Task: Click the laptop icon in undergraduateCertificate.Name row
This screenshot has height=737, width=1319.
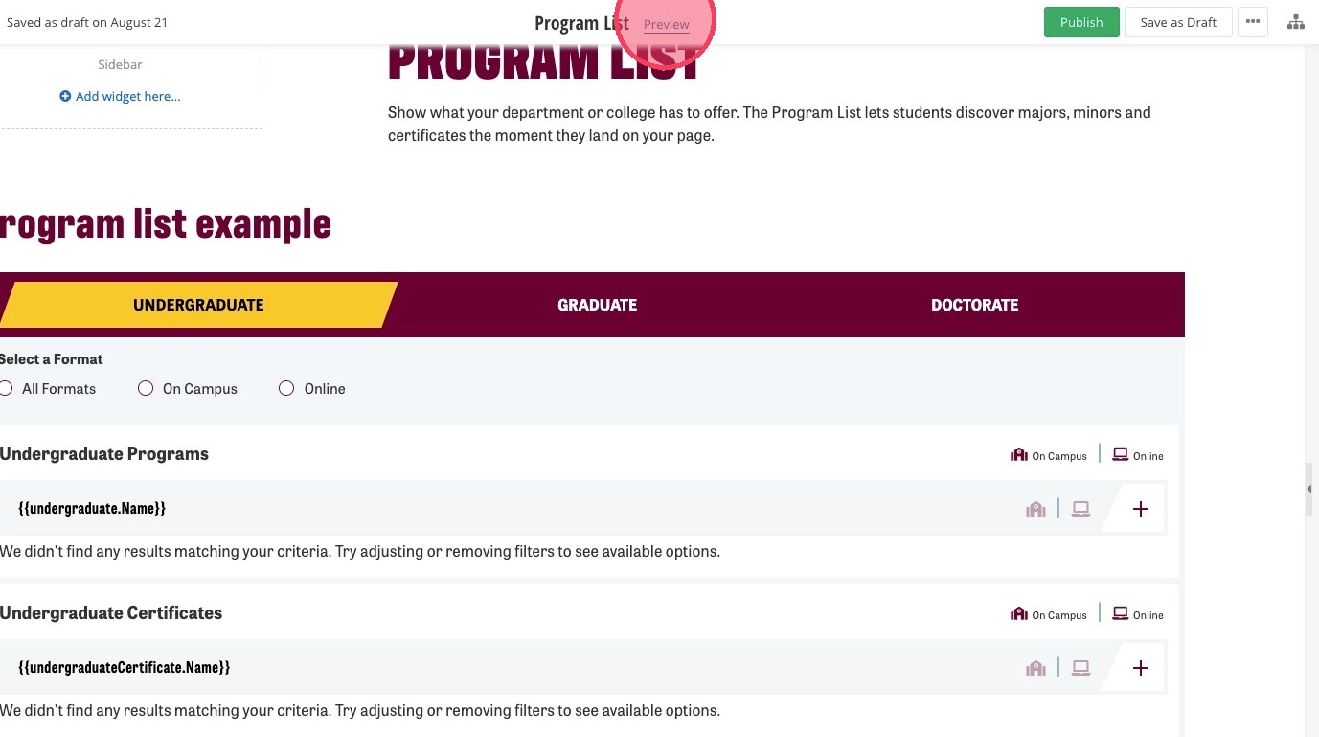Action: 1081,668
